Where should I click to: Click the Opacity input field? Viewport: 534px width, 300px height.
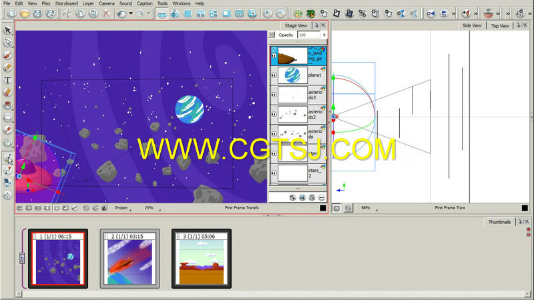[308, 35]
